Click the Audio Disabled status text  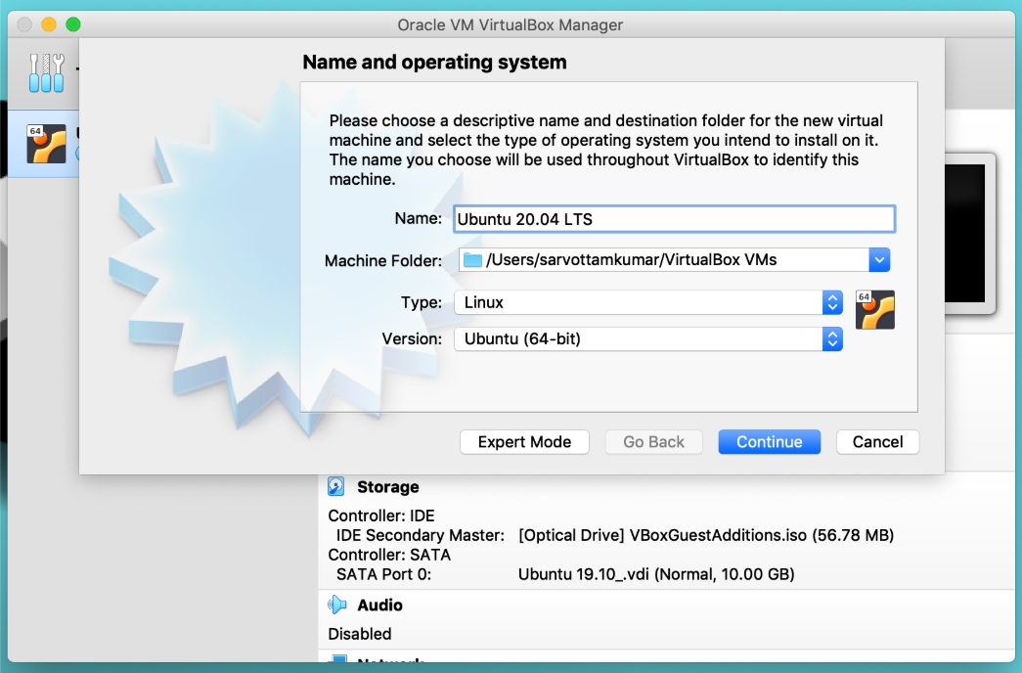click(360, 634)
